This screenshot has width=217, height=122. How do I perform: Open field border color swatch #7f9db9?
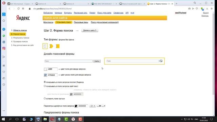45,75
